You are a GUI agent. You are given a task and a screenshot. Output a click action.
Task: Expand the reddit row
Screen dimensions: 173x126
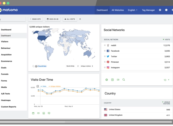pos(105,45)
